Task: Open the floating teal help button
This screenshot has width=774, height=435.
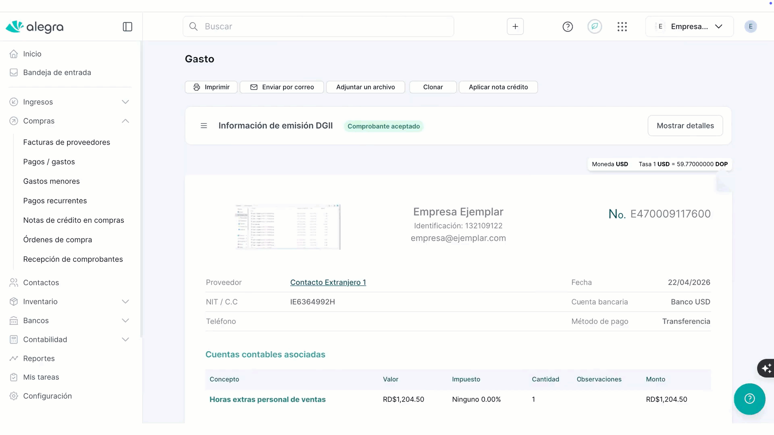Action: [749, 399]
